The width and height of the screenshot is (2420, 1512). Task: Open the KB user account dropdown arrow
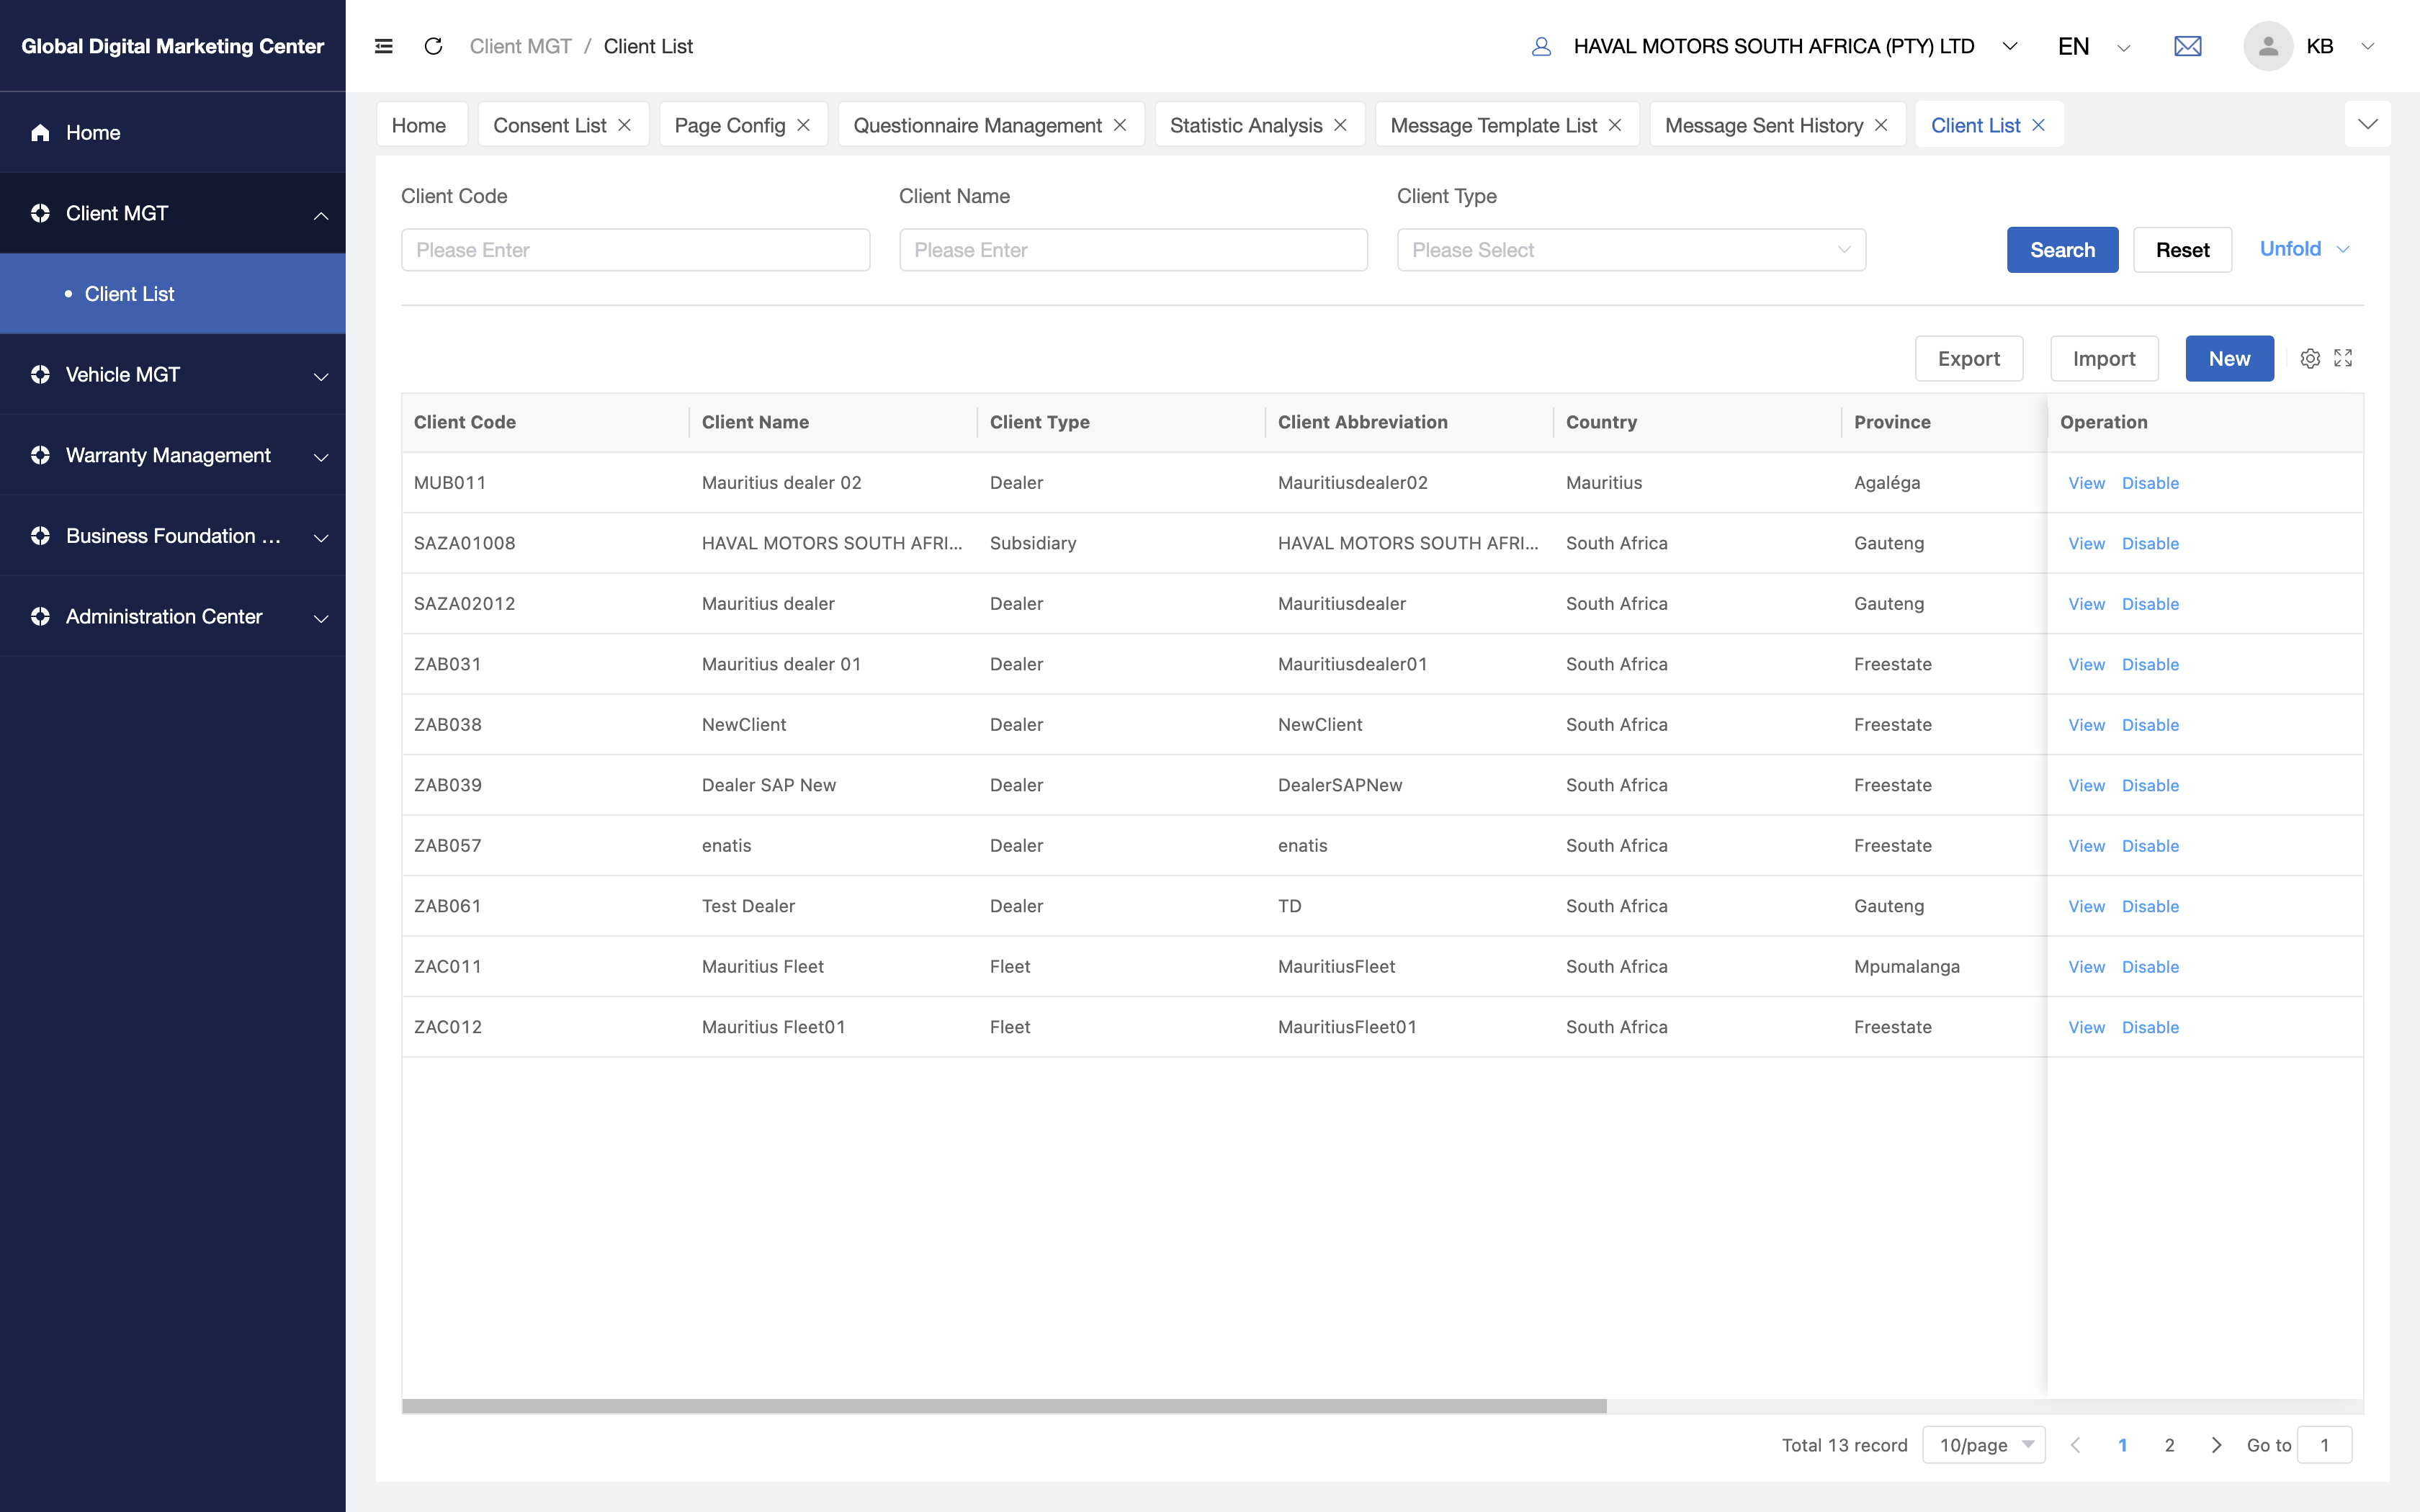(x=2367, y=46)
